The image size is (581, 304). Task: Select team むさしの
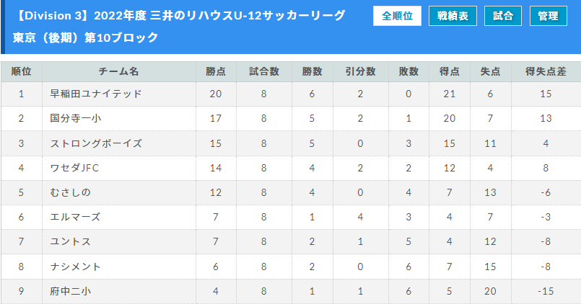[71, 192]
